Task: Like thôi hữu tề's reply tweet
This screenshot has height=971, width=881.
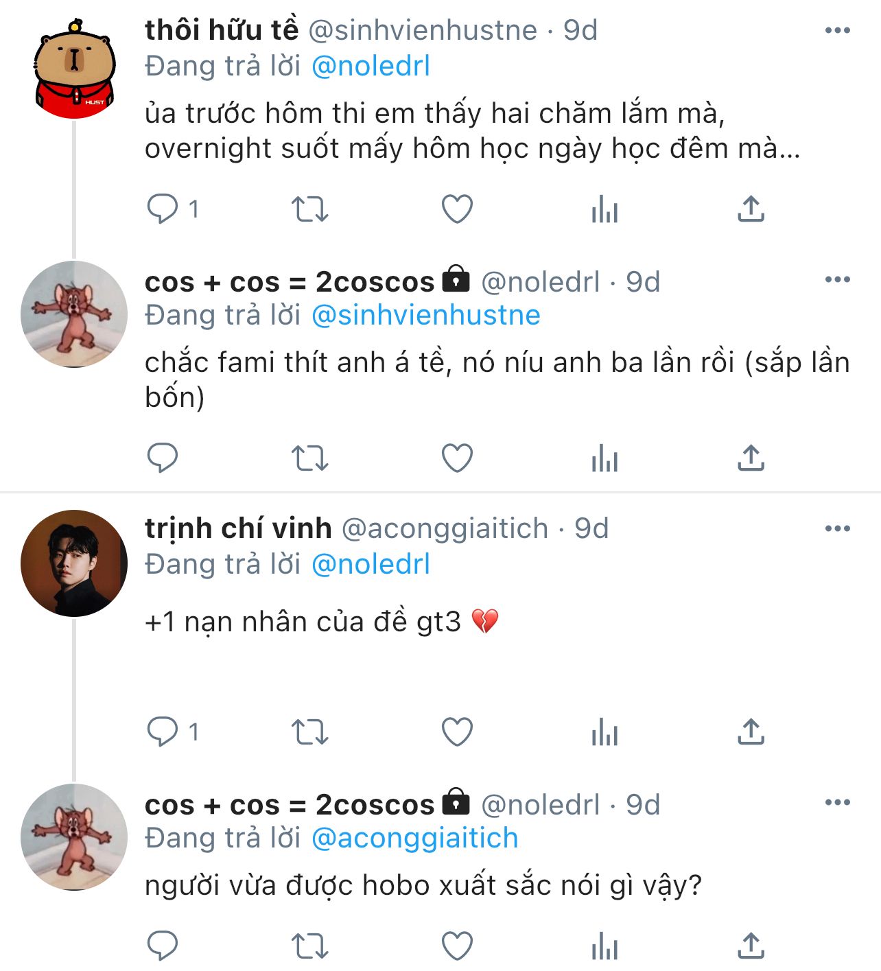Action: (457, 209)
